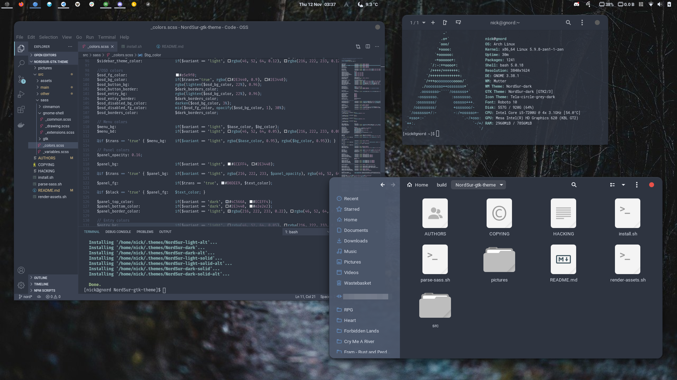Click the terminal search magnifier icon

(568, 23)
